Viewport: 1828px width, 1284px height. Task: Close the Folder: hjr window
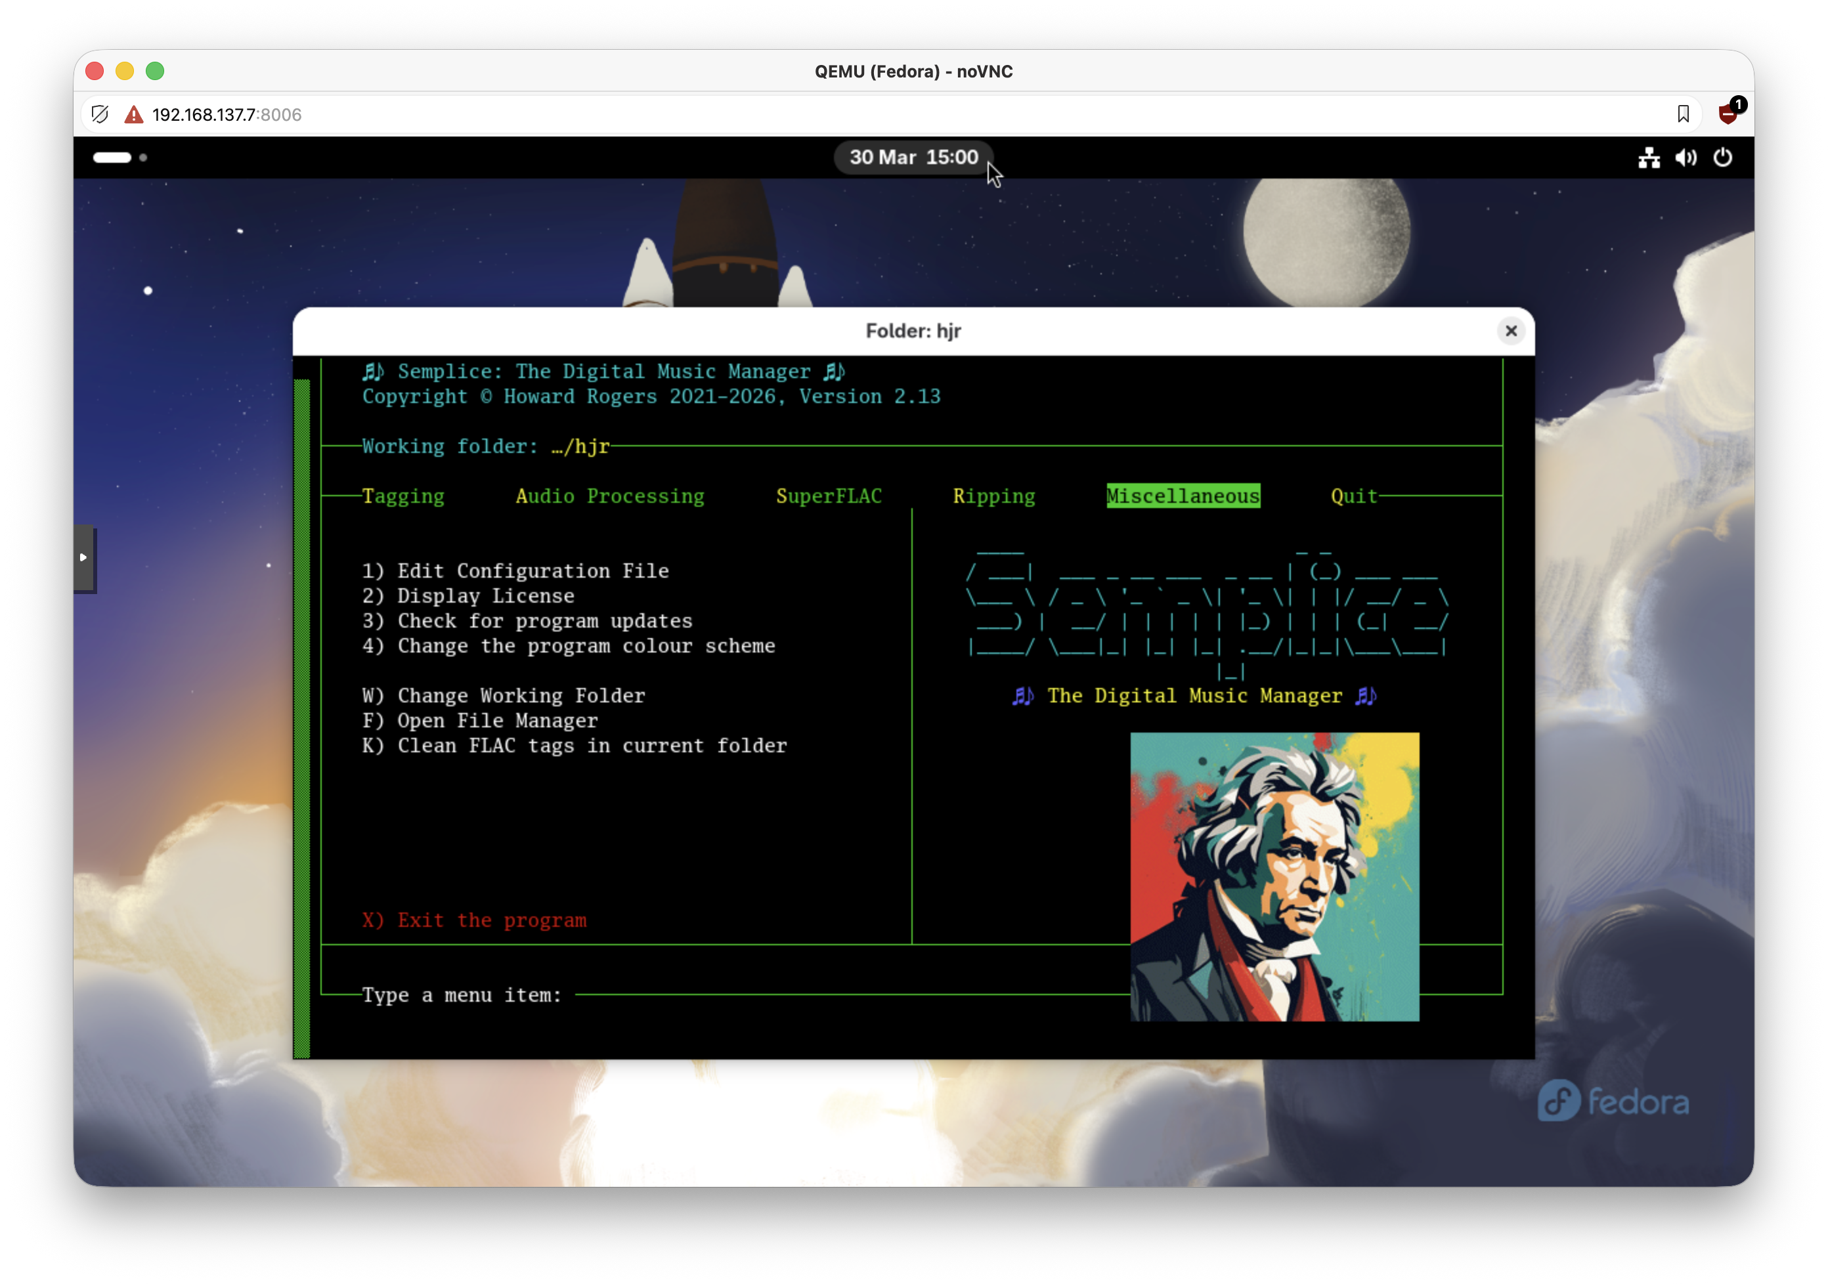[x=1510, y=331]
